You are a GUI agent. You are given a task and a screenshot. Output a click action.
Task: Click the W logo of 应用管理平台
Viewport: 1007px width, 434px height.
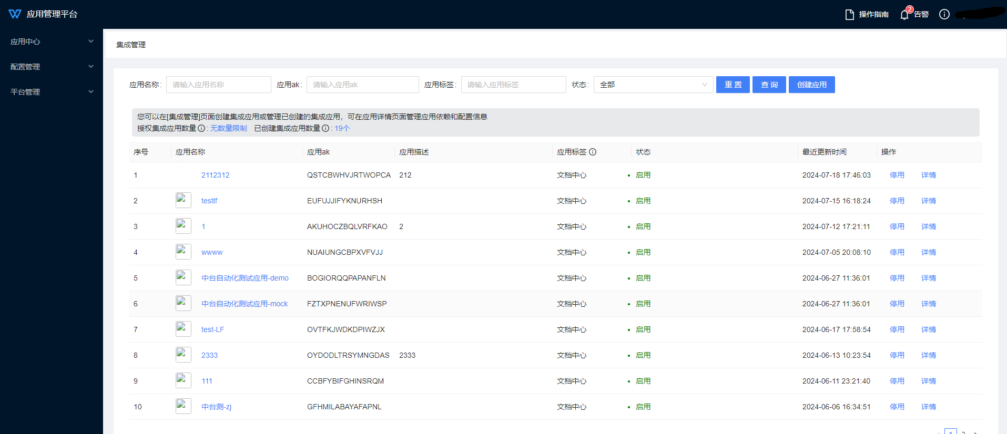pos(15,14)
